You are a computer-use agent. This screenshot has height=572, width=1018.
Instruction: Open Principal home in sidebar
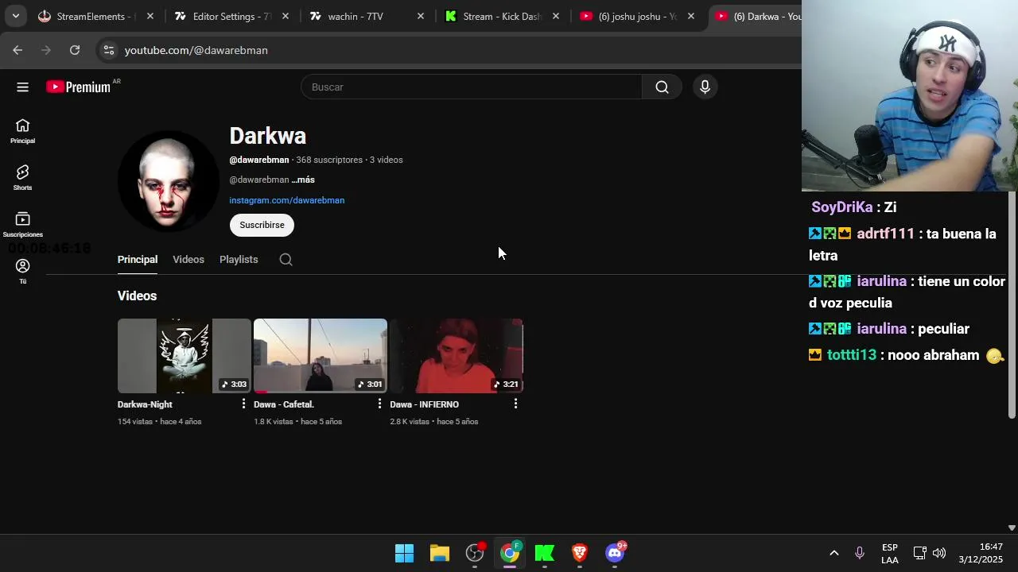pos(22,131)
